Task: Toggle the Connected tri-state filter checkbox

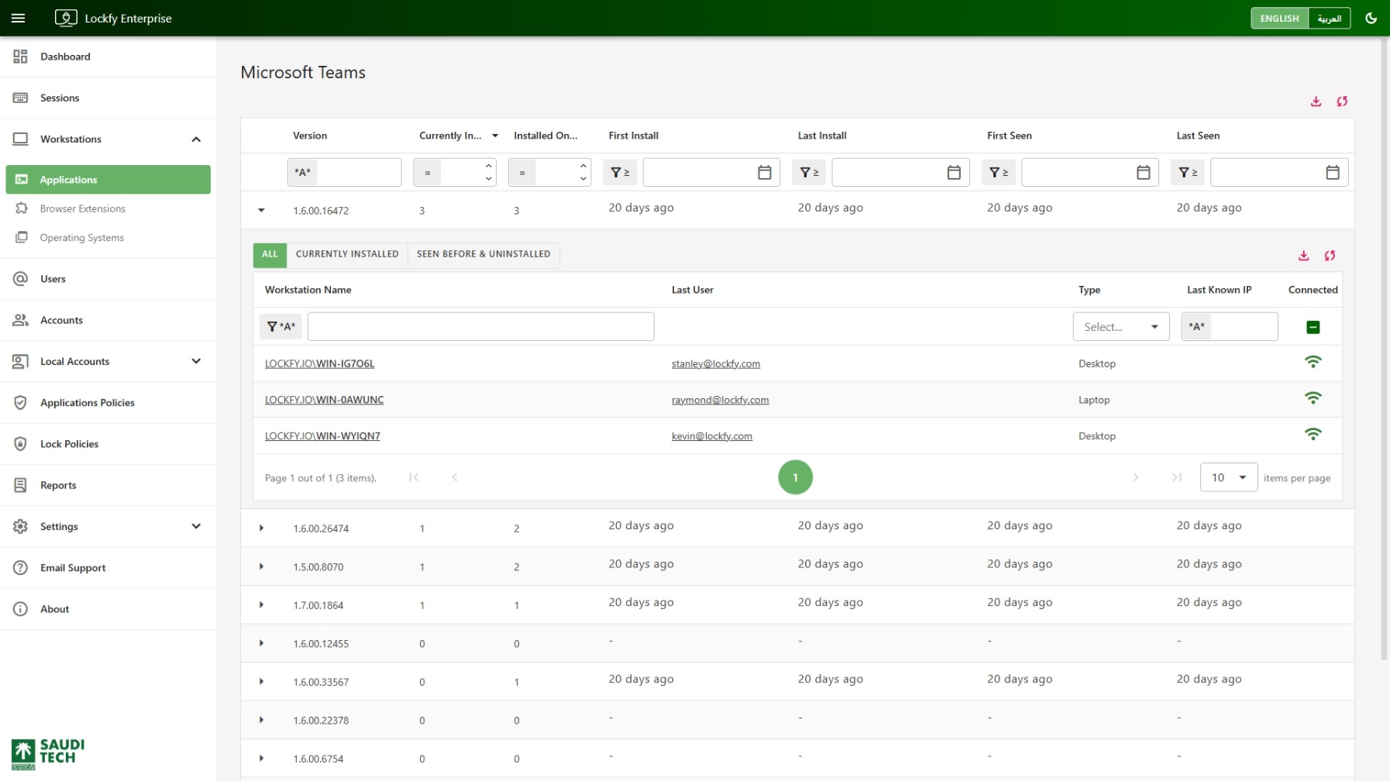Action: (x=1313, y=327)
